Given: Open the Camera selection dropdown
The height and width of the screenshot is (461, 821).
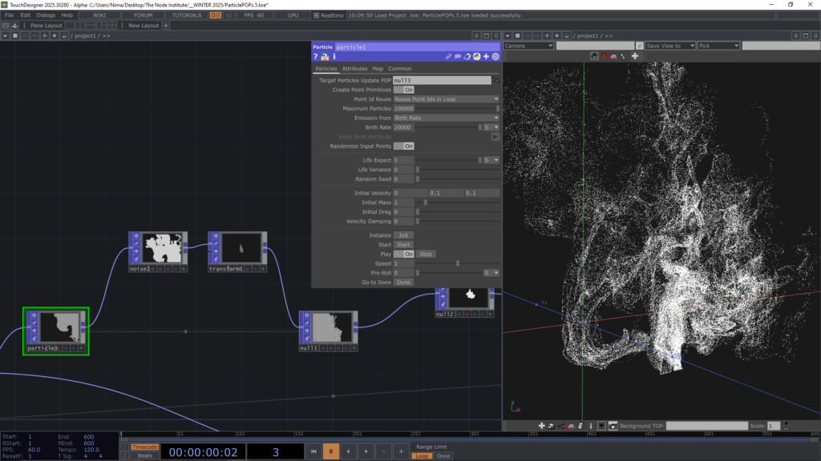Looking at the screenshot, I should [x=528, y=46].
